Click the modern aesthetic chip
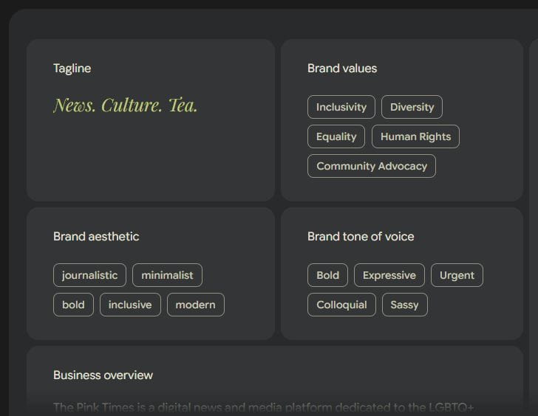 click(195, 305)
